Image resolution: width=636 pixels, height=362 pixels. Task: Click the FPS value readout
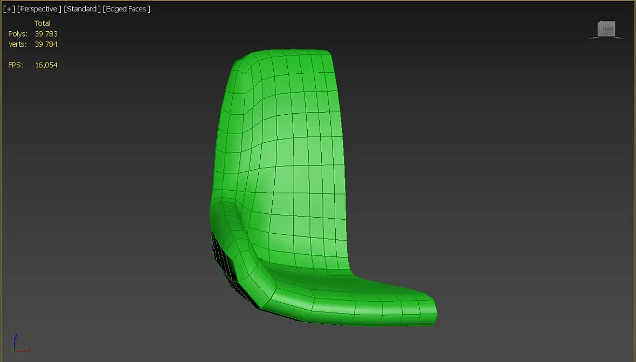tap(46, 65)
